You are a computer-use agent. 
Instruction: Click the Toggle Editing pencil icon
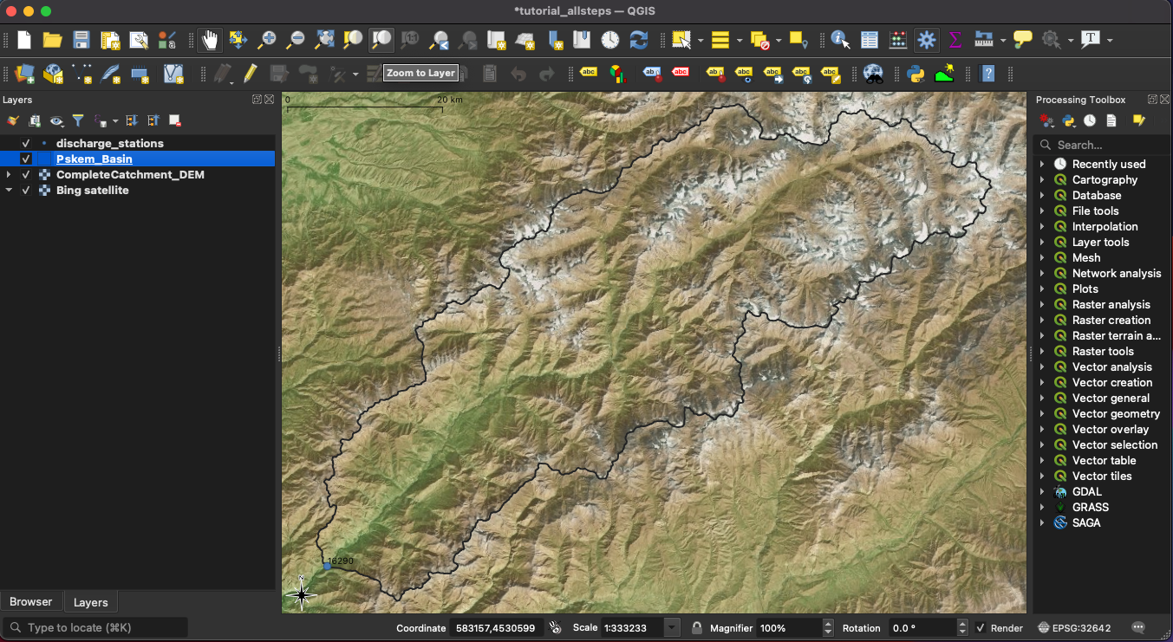click(251, 74)
